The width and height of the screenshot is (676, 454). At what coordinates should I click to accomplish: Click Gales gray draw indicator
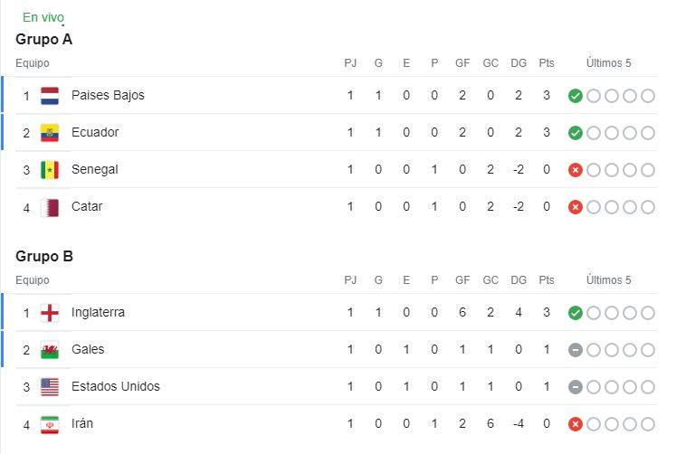[x=576, y=350]
